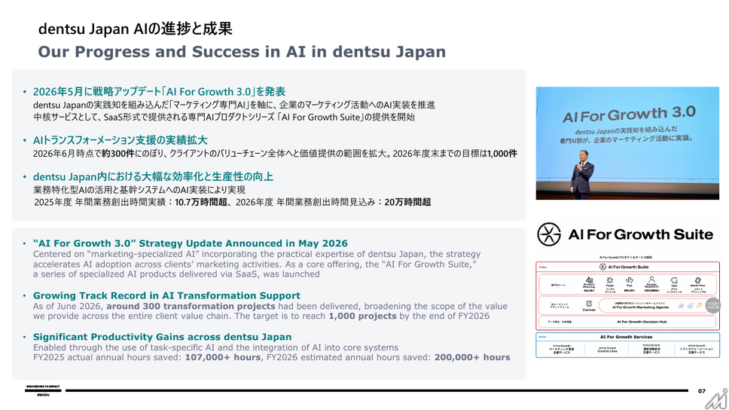Screen dimensions: 729x410
Task: Click the title "dentsu Japan AIの進捗と成果"
Action: coord(136,29)
